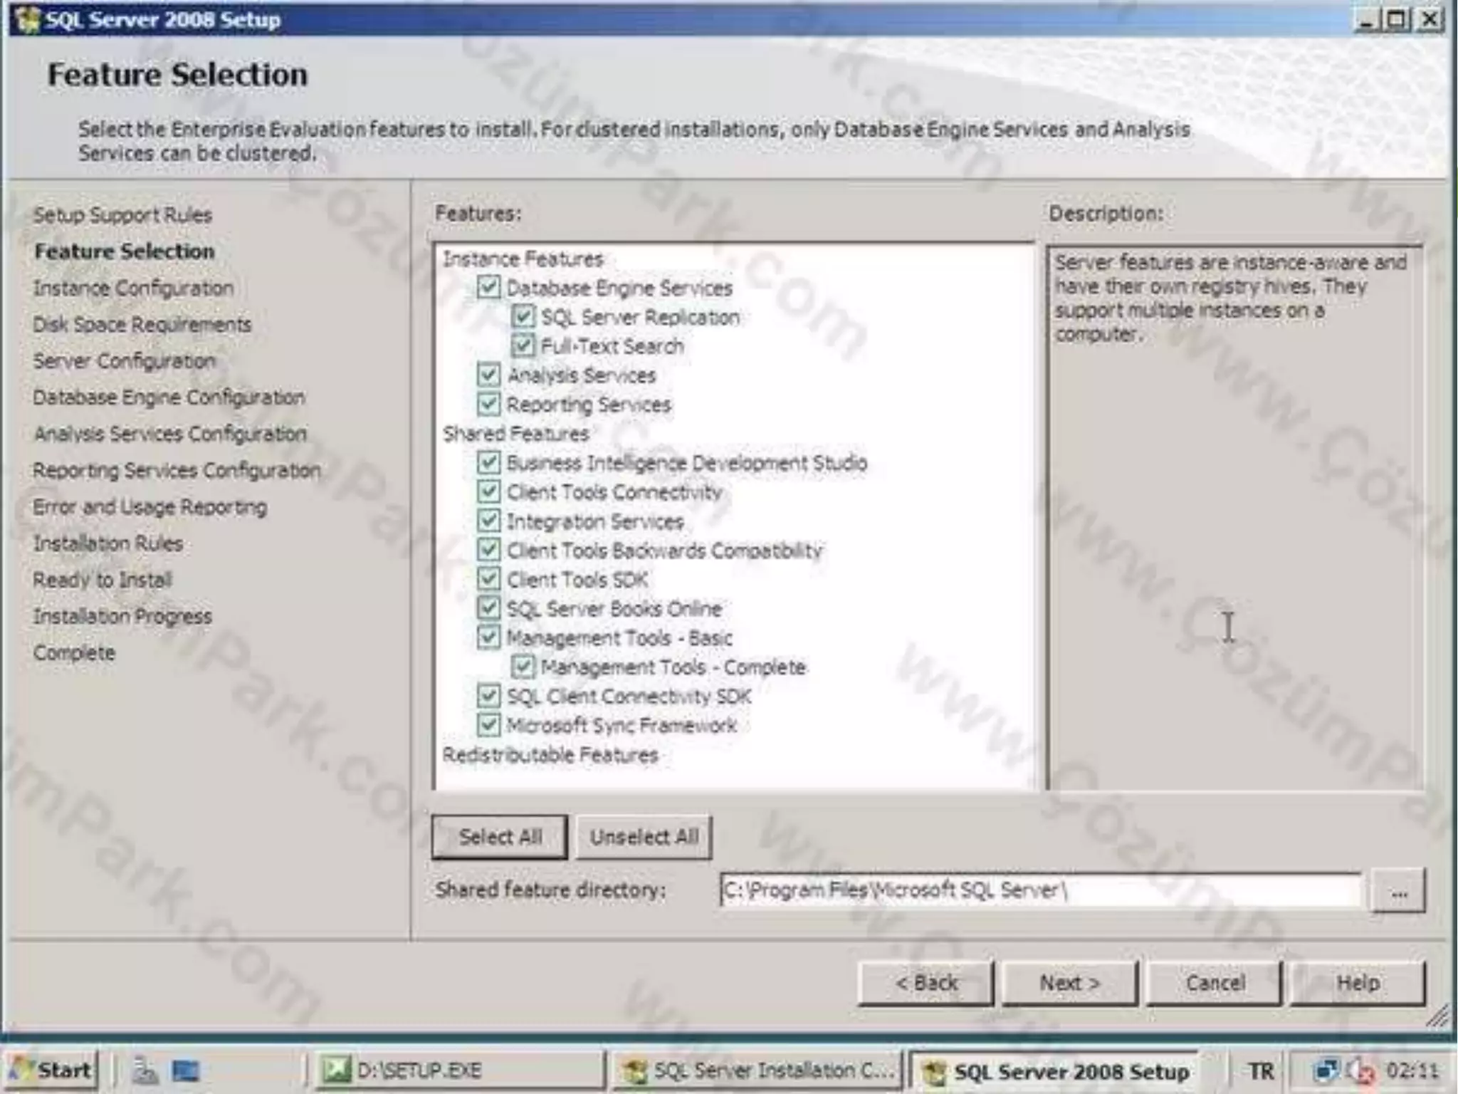Click the SQL Server Setup title bar icon

pyautogui.click(x=27, y=19)
